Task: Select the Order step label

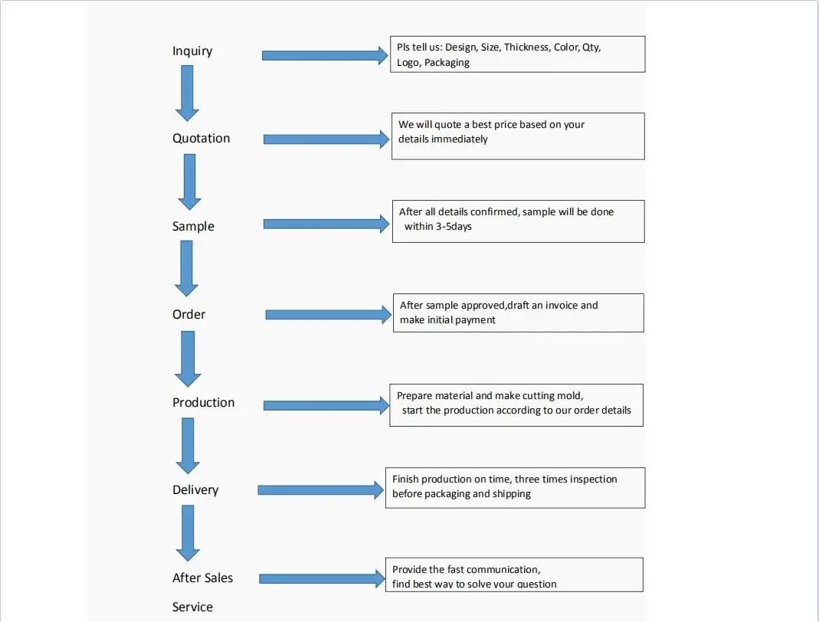Action: click(188, 314)
